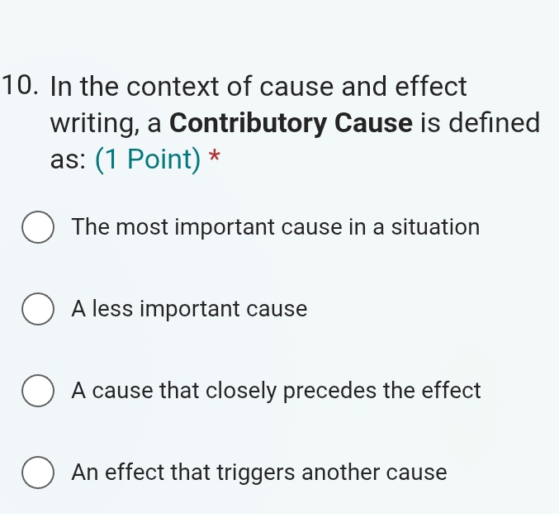Click 'as:' before the point label
The image size is (559, 532).
(68, 160)
